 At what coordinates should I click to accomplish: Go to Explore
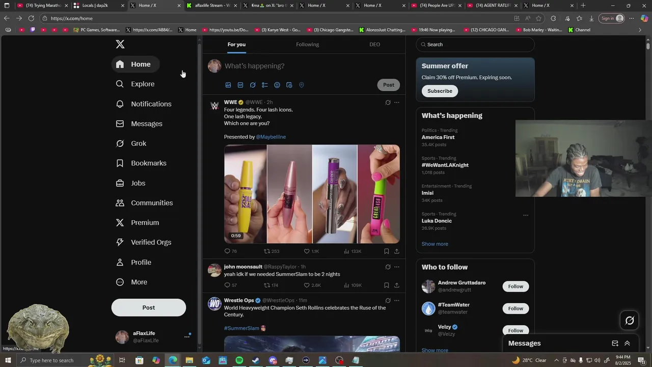(135, 84)
